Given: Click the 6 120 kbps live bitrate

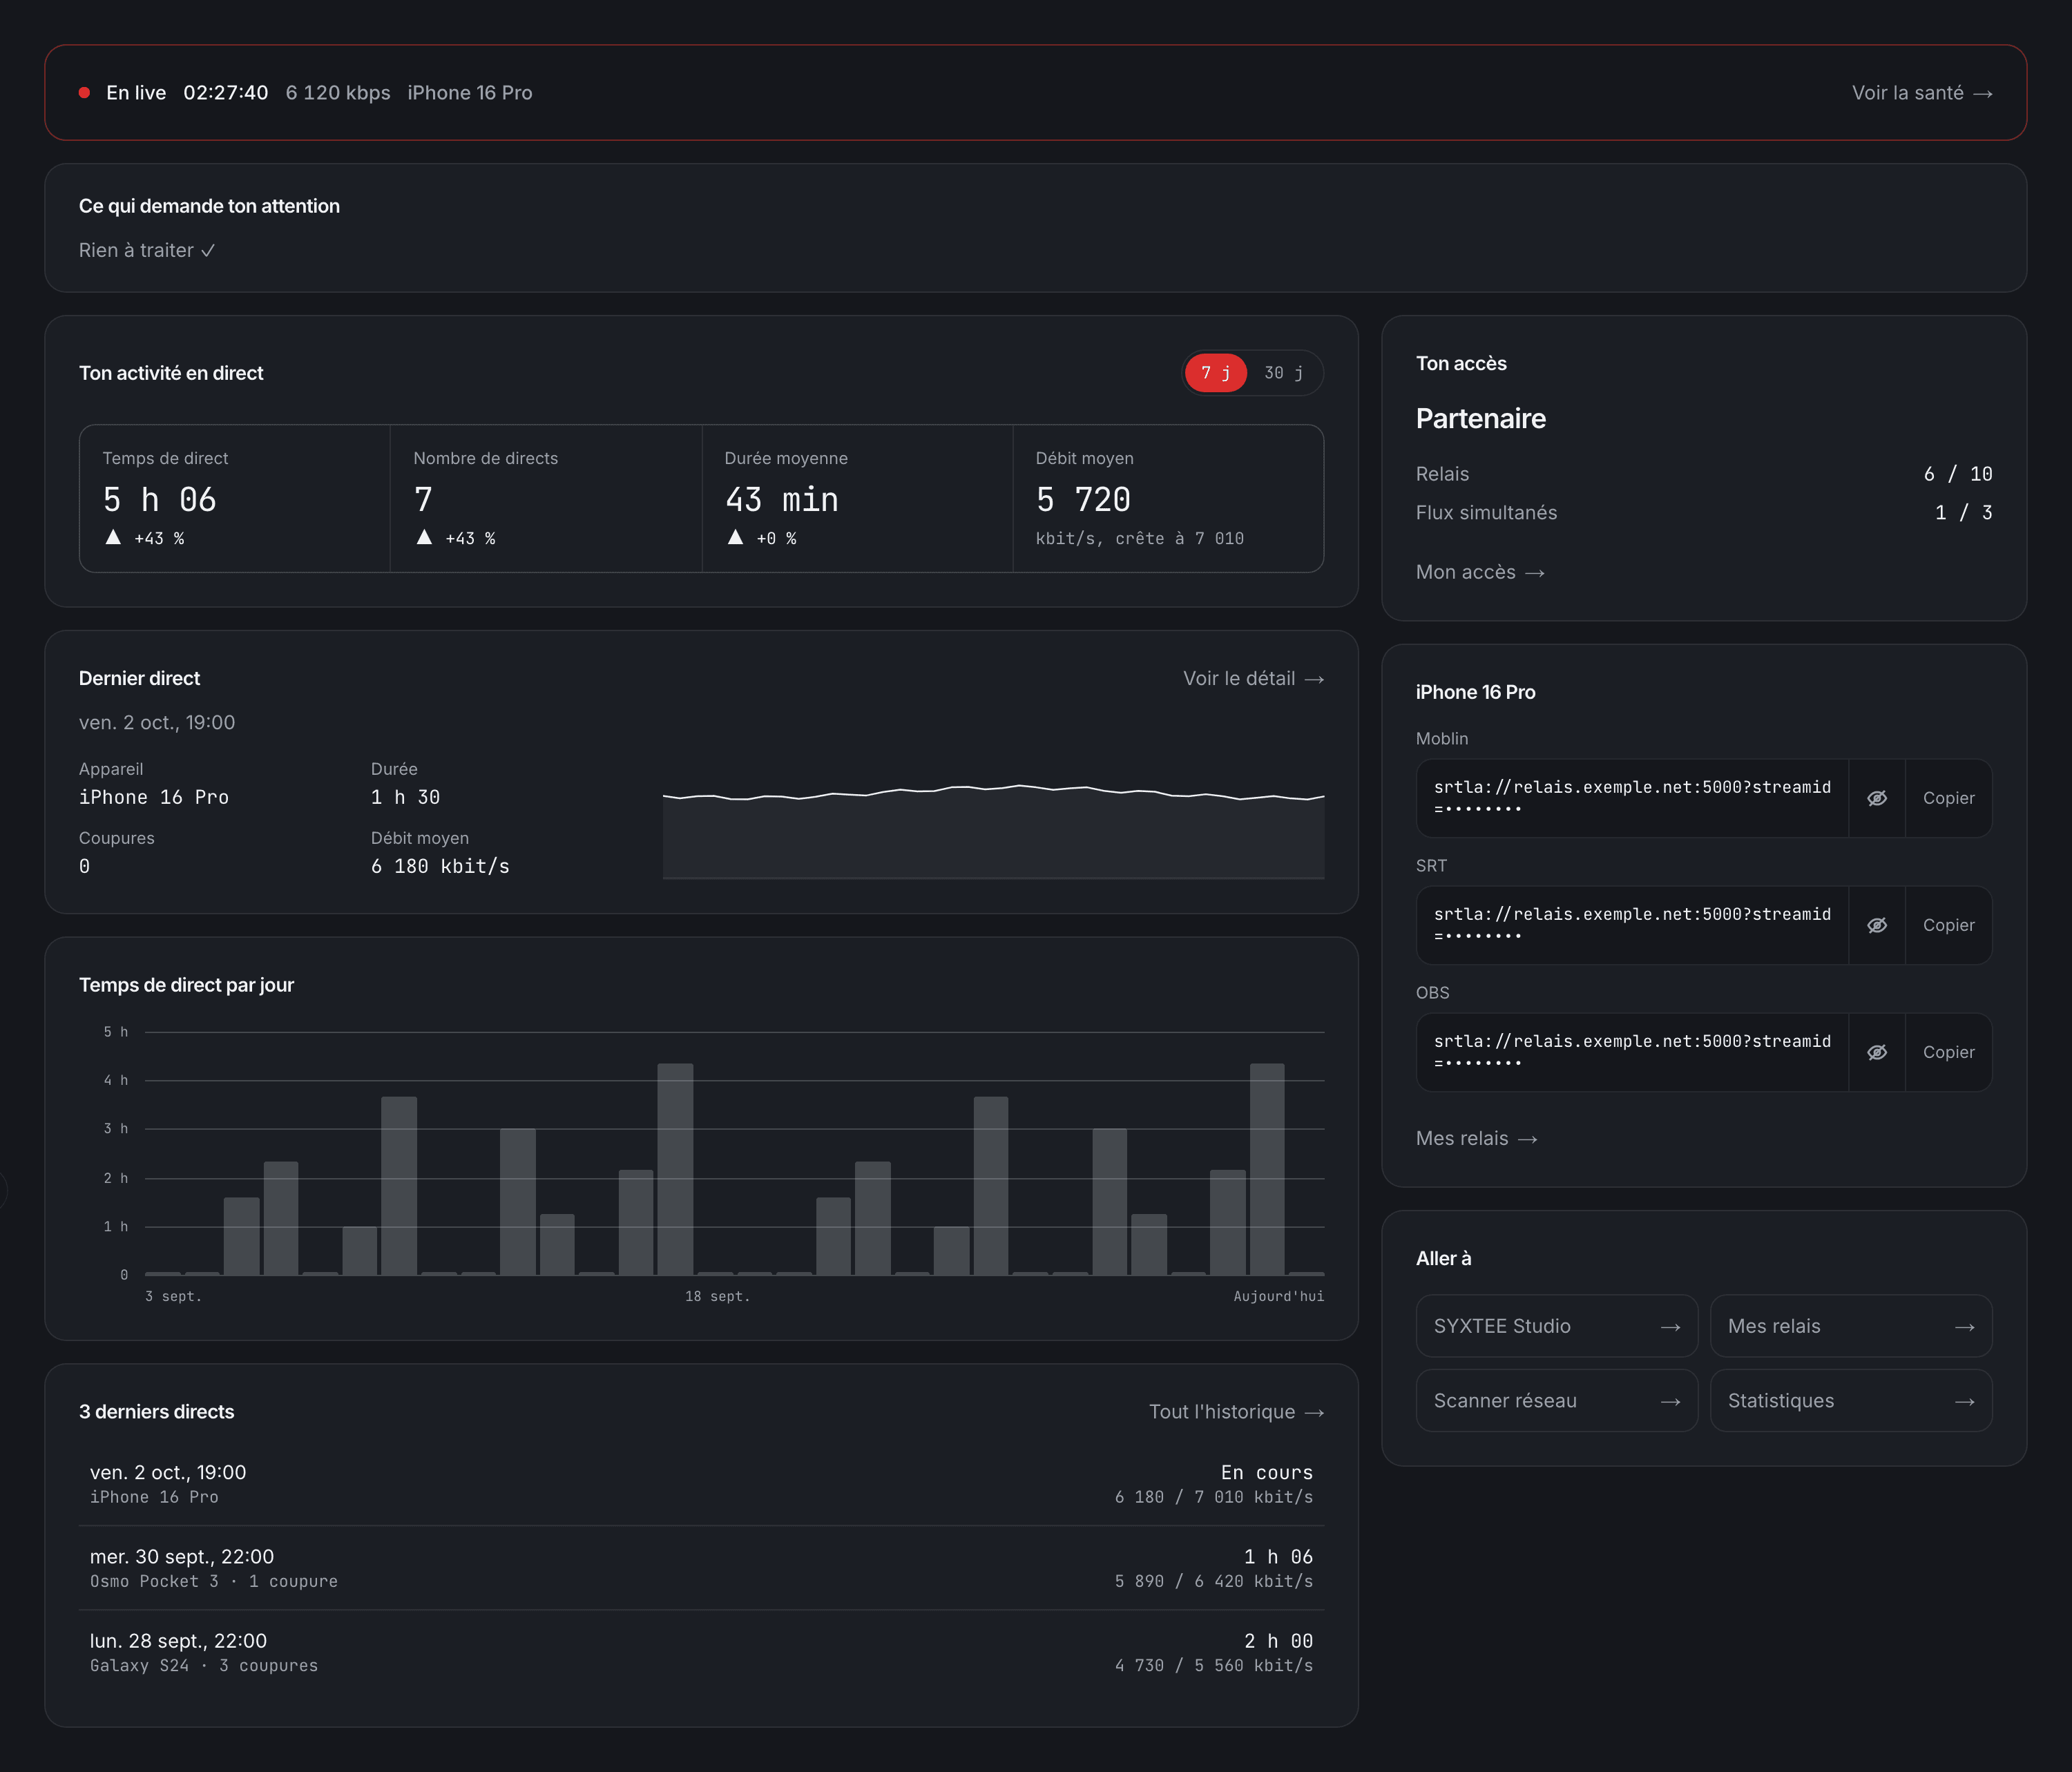Looking at the screenshot, I should click(x=338, y=93).
